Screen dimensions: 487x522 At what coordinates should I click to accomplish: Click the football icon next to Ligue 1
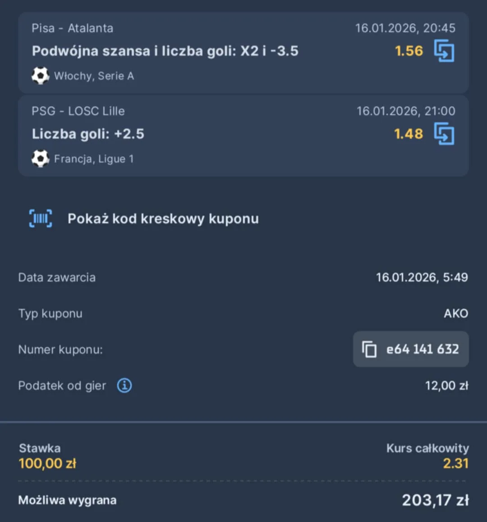coord(40,159)
